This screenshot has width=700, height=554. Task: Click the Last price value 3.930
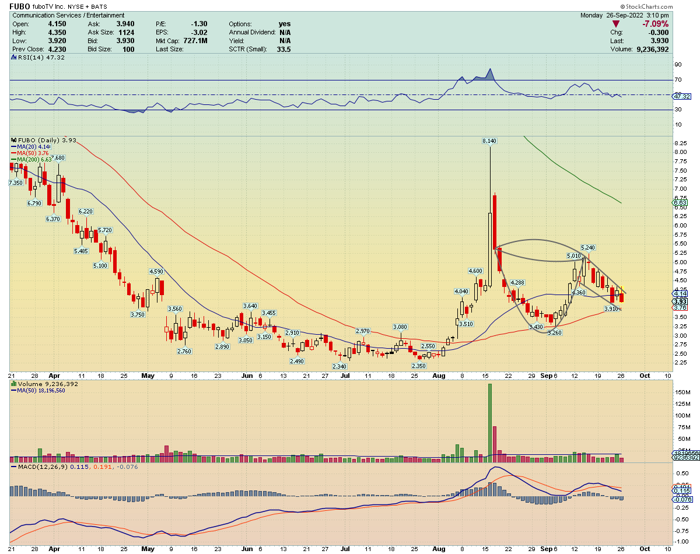click(659, 41)
